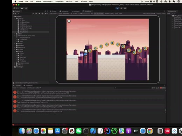182x136 pixels.
Task: Select the Game_Manager METERUPDATE error entry
Action: pos(89,92)
